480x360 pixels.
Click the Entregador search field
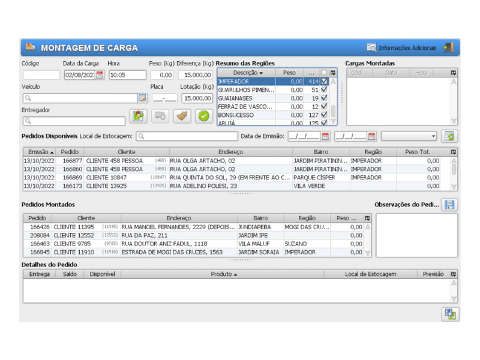coord(74,121)
